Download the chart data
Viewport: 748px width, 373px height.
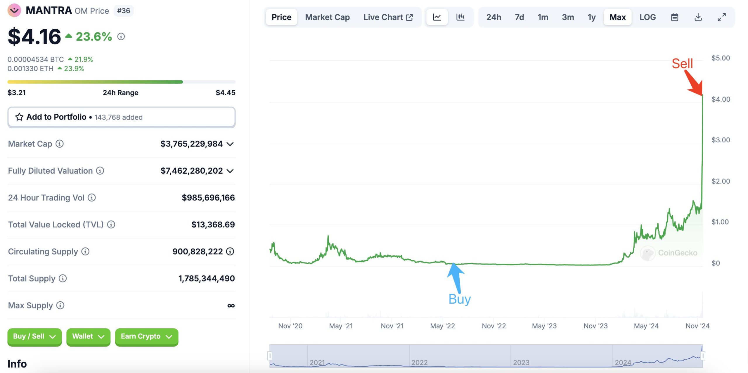tap(698, 17)
